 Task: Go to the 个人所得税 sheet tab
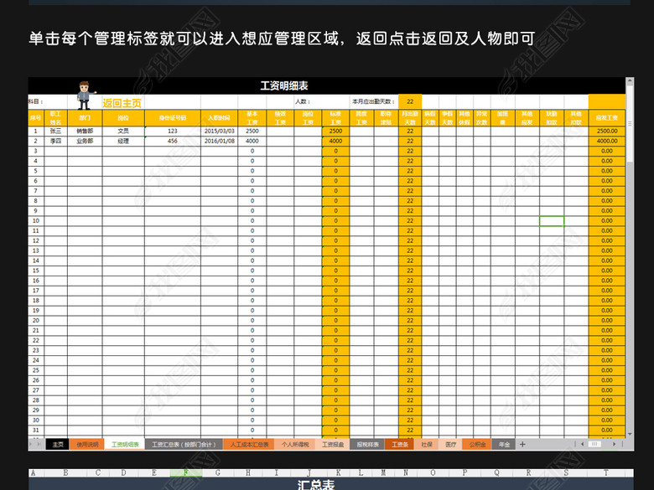click(295, 445)
